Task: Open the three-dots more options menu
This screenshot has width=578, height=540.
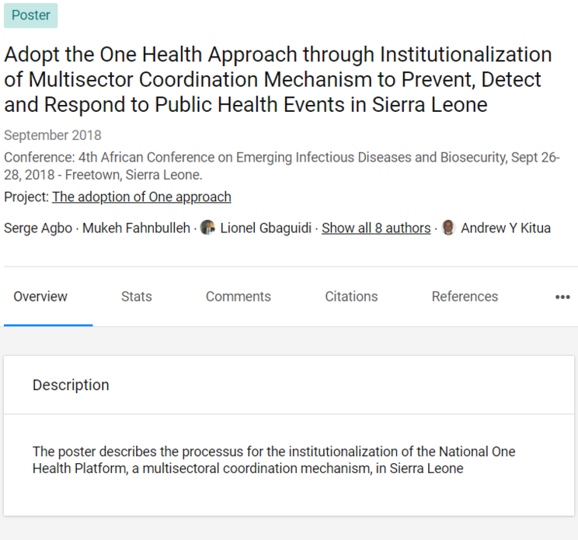Action: (562, 297)
